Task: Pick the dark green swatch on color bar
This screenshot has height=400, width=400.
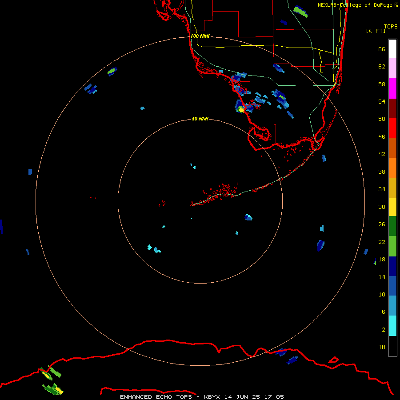Action: (x=392, y=226)
